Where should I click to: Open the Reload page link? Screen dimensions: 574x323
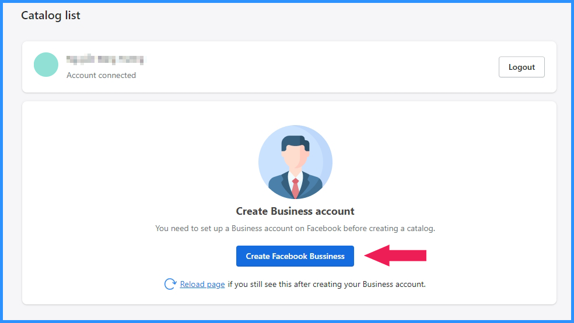pyautogui.click(x=202, y=284)
